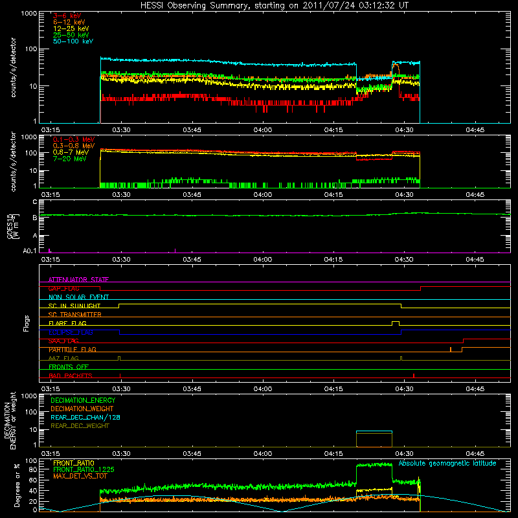Image resolution: width=518 pixels, height=518 pixels.
Task: Click the NON_SOLAR_EVENT flag label
Action: (78, 297)
